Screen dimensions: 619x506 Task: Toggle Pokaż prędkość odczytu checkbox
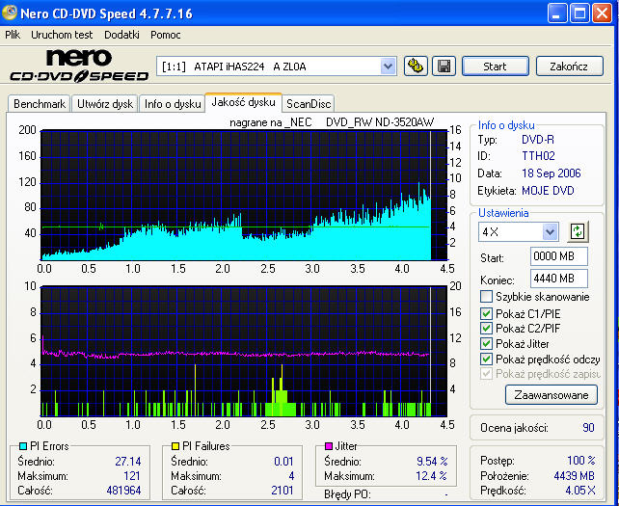point(486,360)
